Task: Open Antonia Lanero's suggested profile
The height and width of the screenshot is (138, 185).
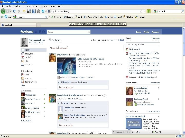Action: click(141, 88)
